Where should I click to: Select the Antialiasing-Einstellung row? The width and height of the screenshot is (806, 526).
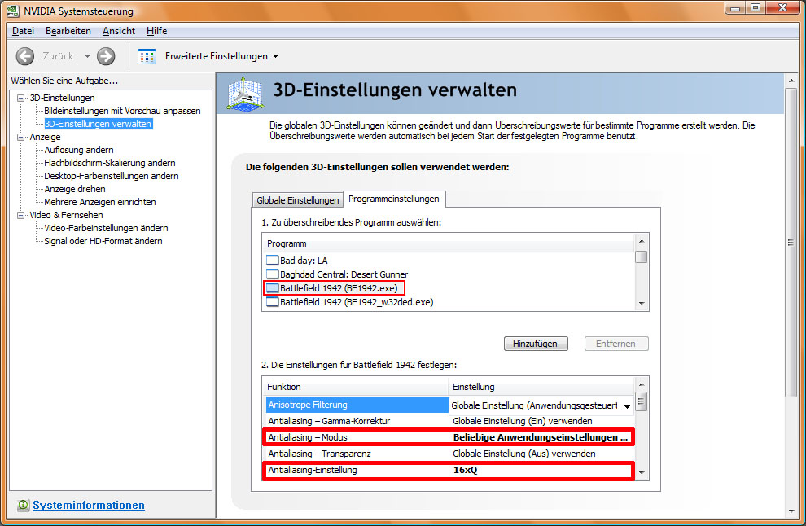point(448,470)
